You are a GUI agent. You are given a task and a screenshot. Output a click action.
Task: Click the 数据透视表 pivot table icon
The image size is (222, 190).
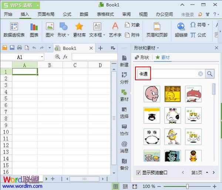coord(14,27)
